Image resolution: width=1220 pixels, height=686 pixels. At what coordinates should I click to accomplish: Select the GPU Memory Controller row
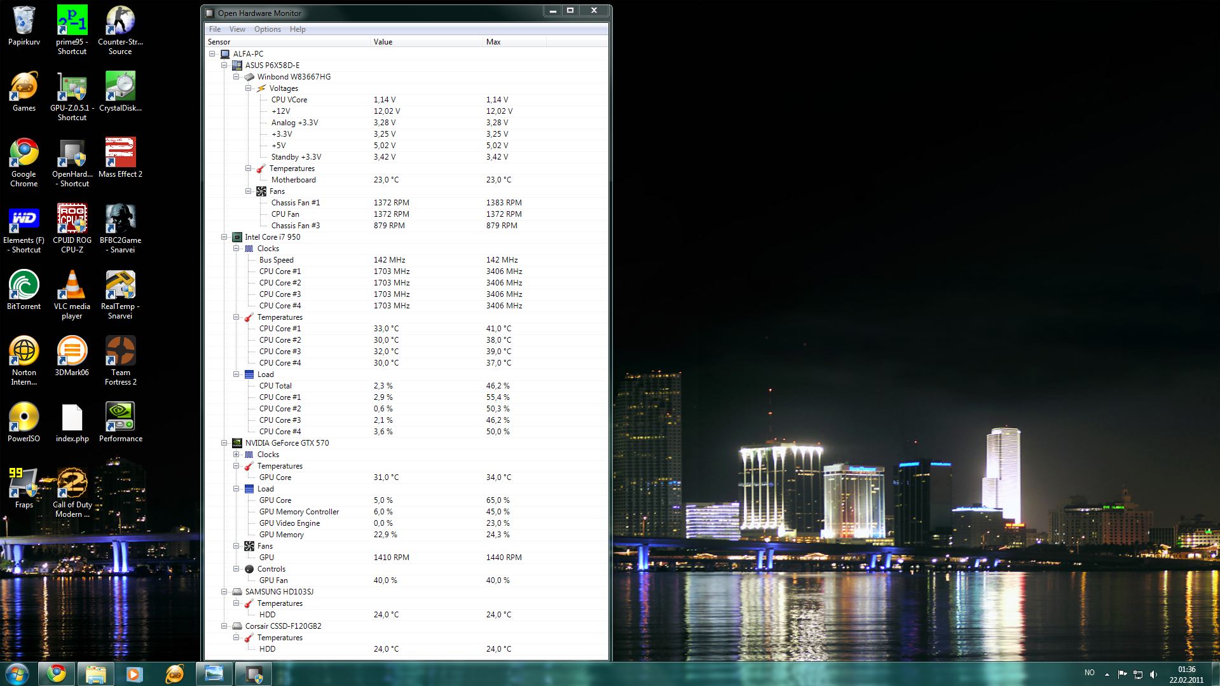(406, 512)
